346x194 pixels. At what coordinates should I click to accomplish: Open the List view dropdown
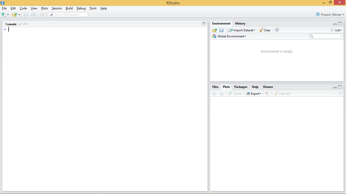[x=336, y=30]
